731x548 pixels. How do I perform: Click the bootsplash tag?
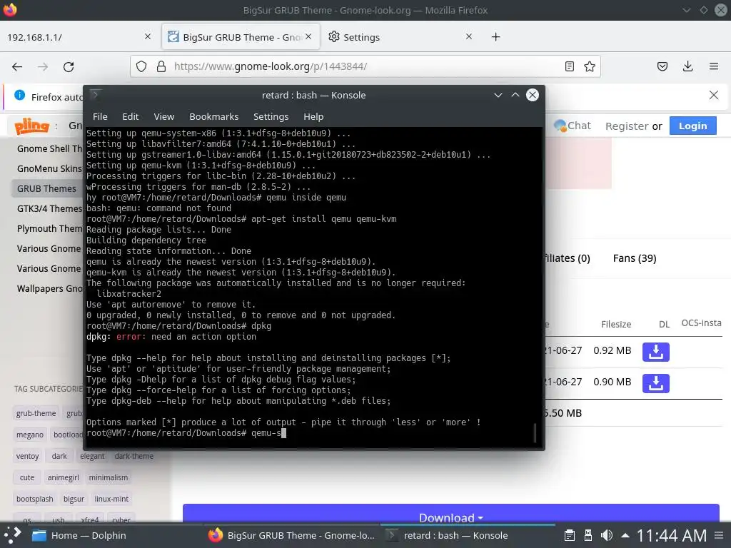[35, 499]
